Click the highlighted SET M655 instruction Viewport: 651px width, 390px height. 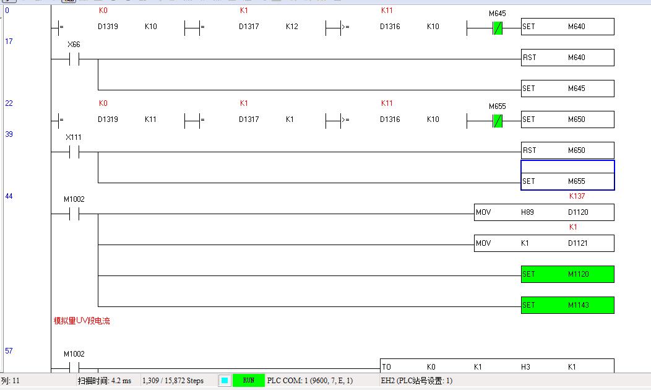tap(567, 181)
